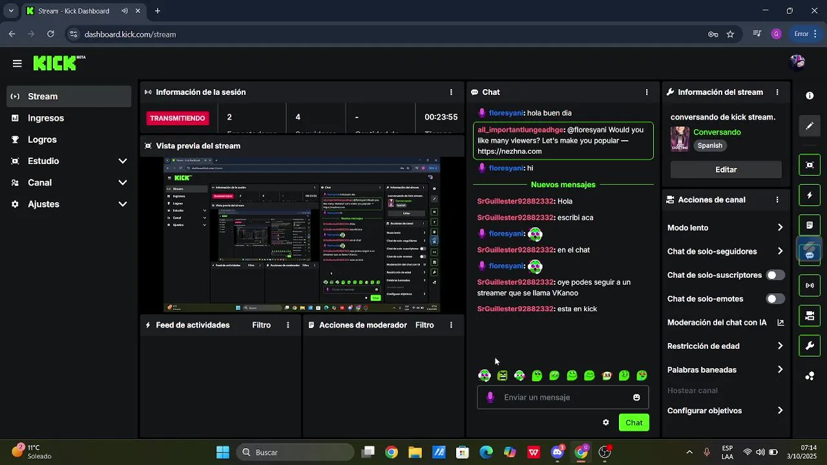The width and height of the screenshot is (827, 465).
Task: Click the Editar button in stream info
Action: (x=726, y=170)
